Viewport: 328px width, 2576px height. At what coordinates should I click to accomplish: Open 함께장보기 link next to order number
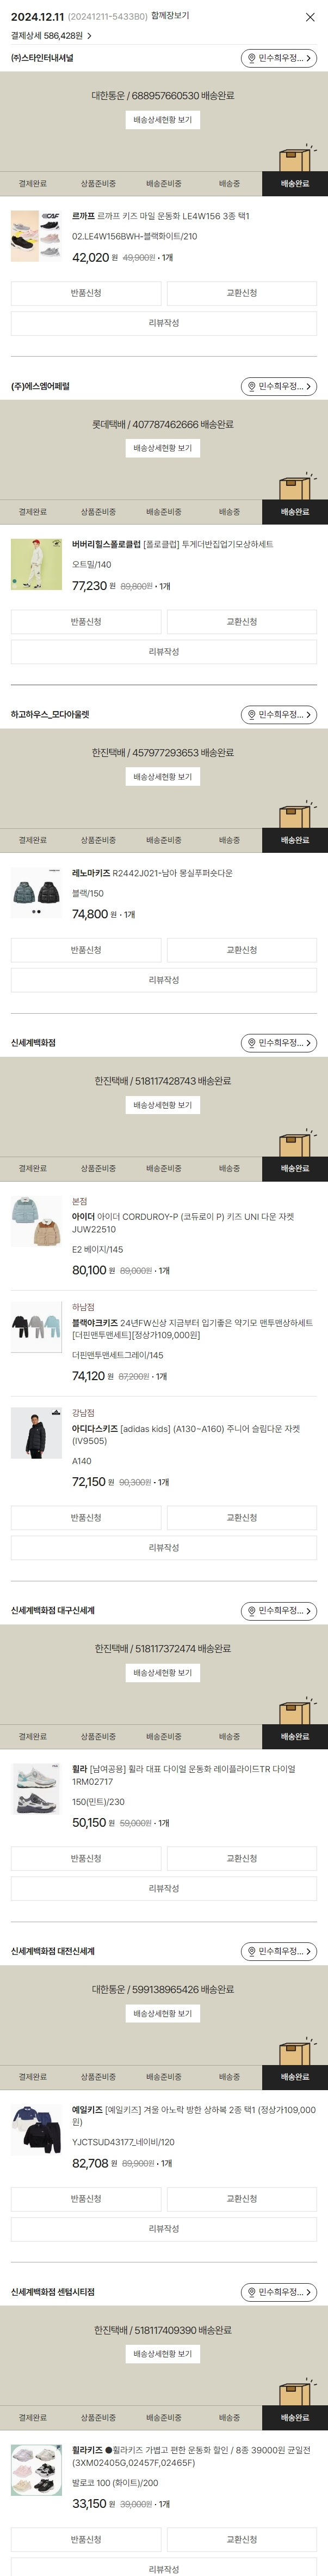point(170,16)
